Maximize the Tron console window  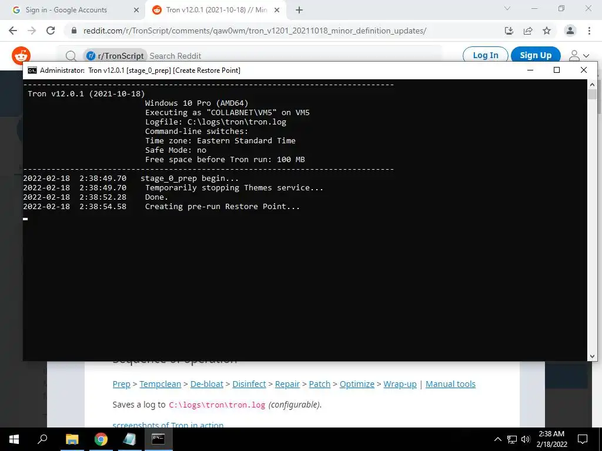click(557, 70)
